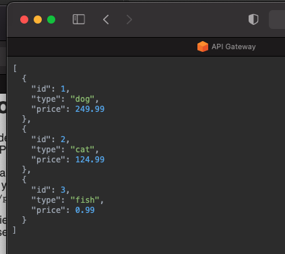Close the Safari window using the red button
Viewport: 285px width, 254px height.
24,20
